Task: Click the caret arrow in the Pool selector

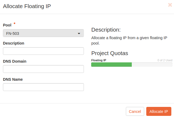Action: click(x=79, y=33)
